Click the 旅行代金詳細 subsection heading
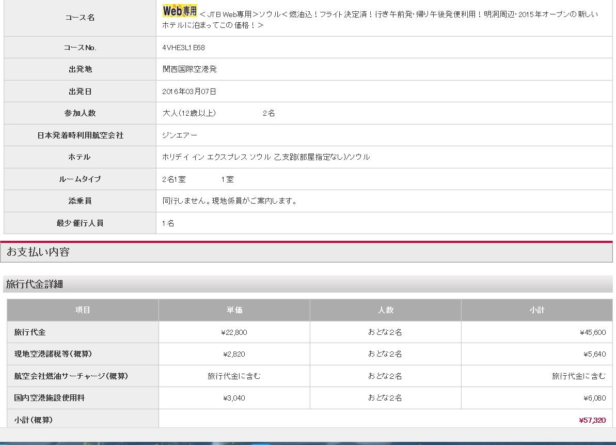 click(35, 284)
